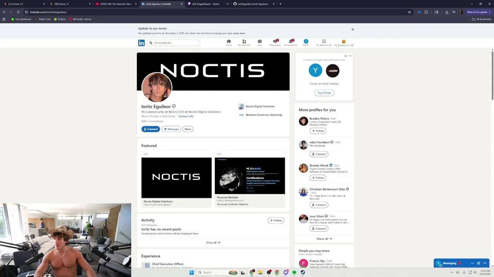Open Spotify from the taskbar
Screen dimensions: 494x277
coord(294,272)
